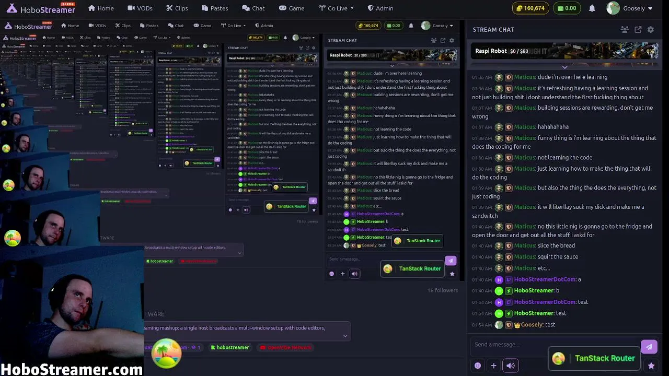669x376 pixels.
Task: Click the avatar beside 'slice the bread' message
Action: click(499, 246)
